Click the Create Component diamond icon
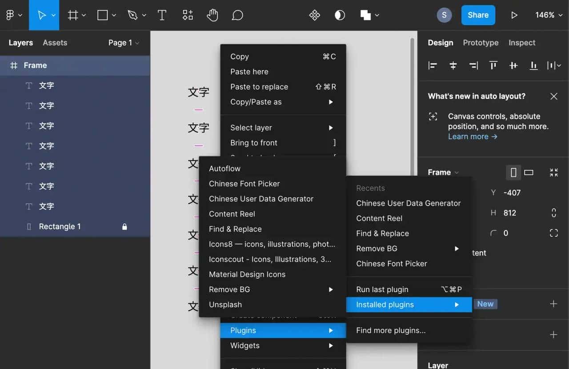The height and width of the screenshot is (369, 569). (x=315, y=15)
